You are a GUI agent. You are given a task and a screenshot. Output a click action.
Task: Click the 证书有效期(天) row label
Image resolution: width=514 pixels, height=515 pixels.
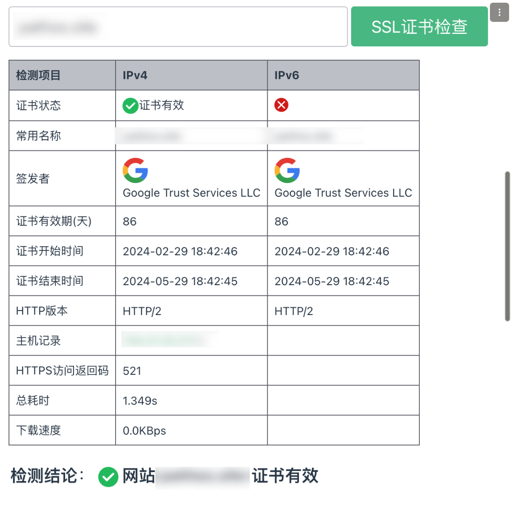(54, 221)
